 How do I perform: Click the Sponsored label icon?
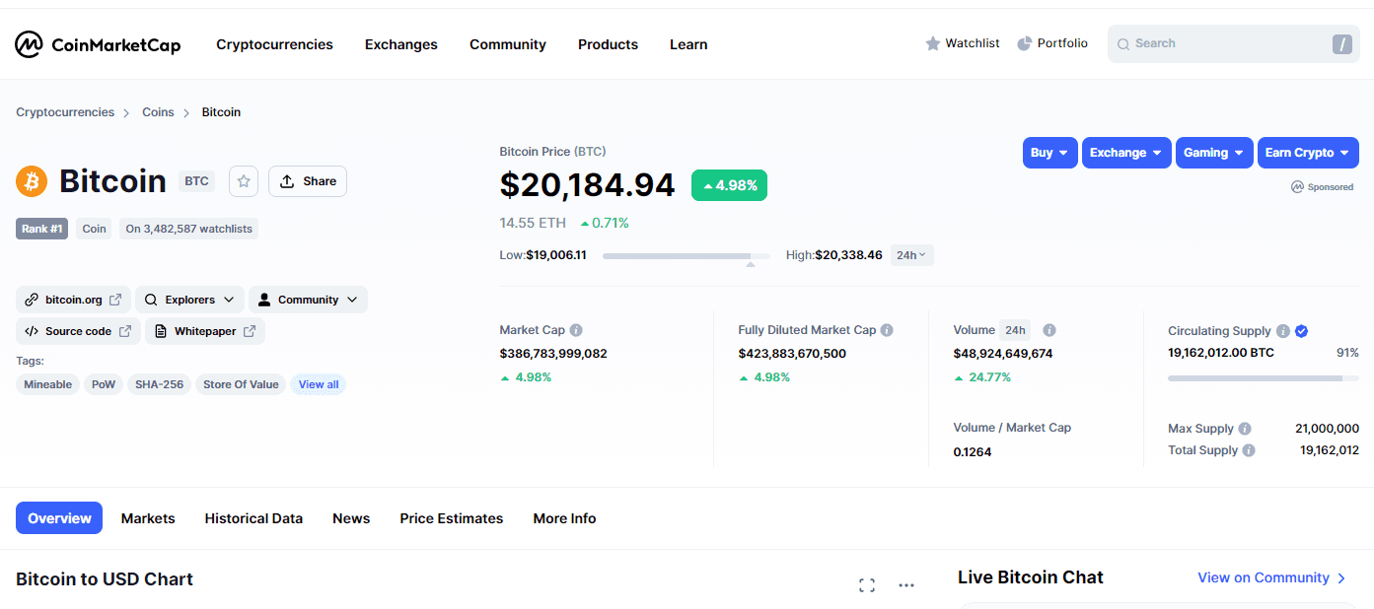(x=1297, y=187)
